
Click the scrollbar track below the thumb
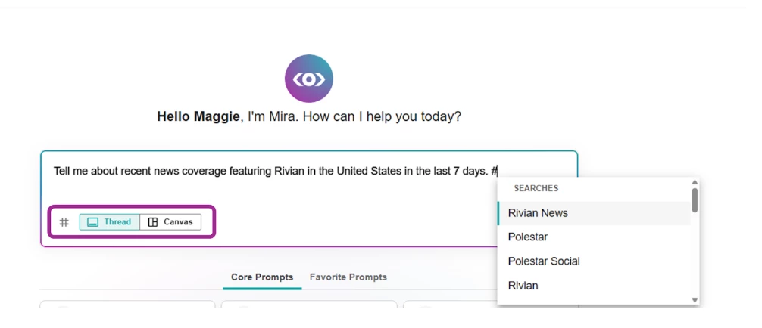(x=695, y=257)
